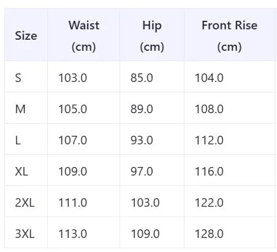Viewport: 277px width, 252px height.
Task: Click the L size row label
Action: [x=18, y=140]
